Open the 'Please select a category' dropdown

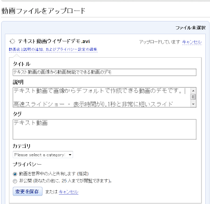click(43, 155)
